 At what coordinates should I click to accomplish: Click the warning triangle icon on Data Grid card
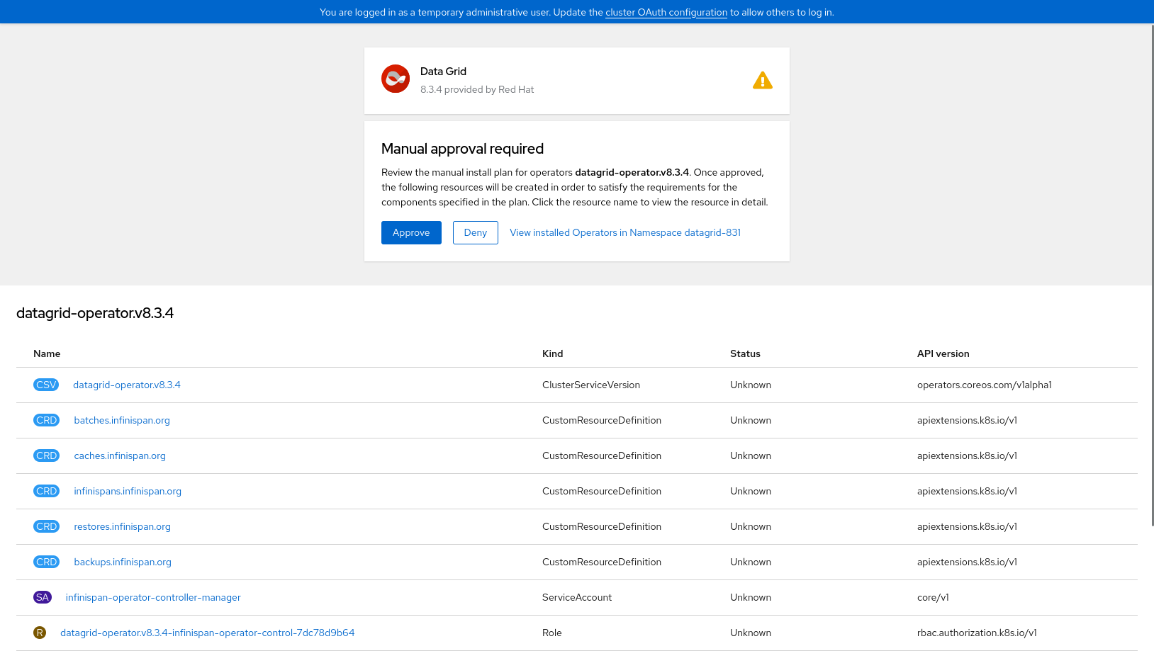[x=763, y=80]
